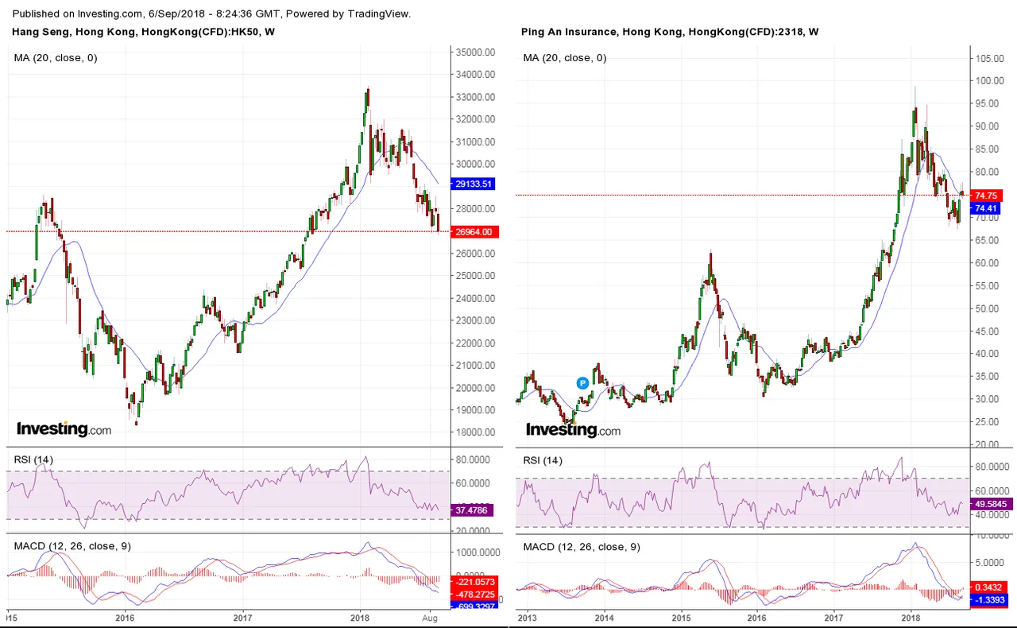Click MACD (12, 26, close, 9) label on Ping An chart
The height and width of the screenshot is (628, 1017).
[581, 546]
